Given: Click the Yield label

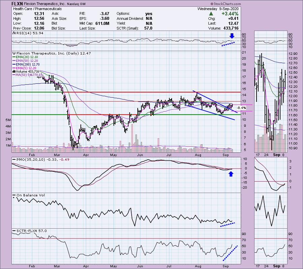Looking at the screenshot, I should [121, 23].
